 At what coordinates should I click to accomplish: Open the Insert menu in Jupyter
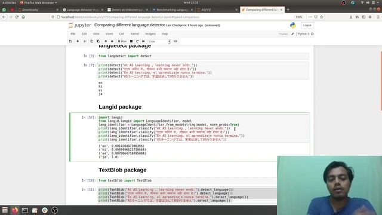pos(109,34)
